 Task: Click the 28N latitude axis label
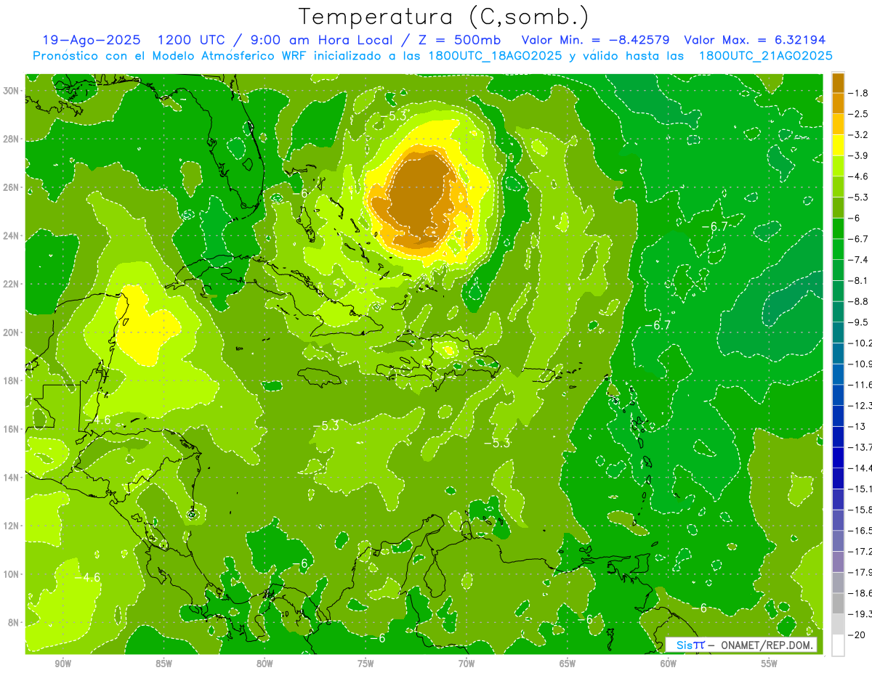coord(12,139)
